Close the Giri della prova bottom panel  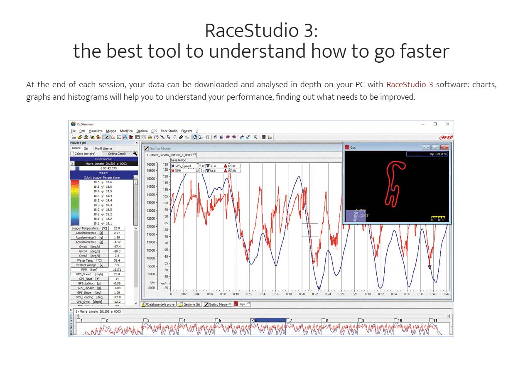coord(70,309)
